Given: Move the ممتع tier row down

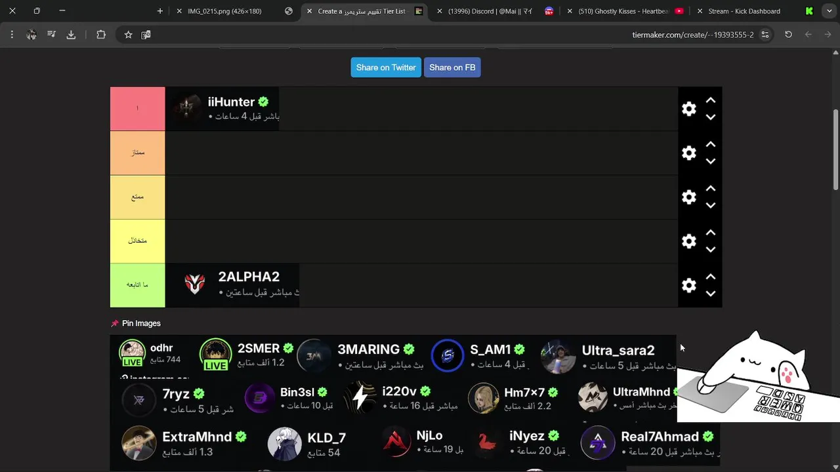Looking at the screenshot, I should [711, 205].
